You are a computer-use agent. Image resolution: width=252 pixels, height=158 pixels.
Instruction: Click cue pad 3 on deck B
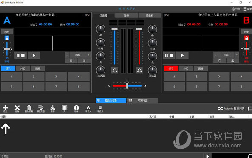[219, 76]
